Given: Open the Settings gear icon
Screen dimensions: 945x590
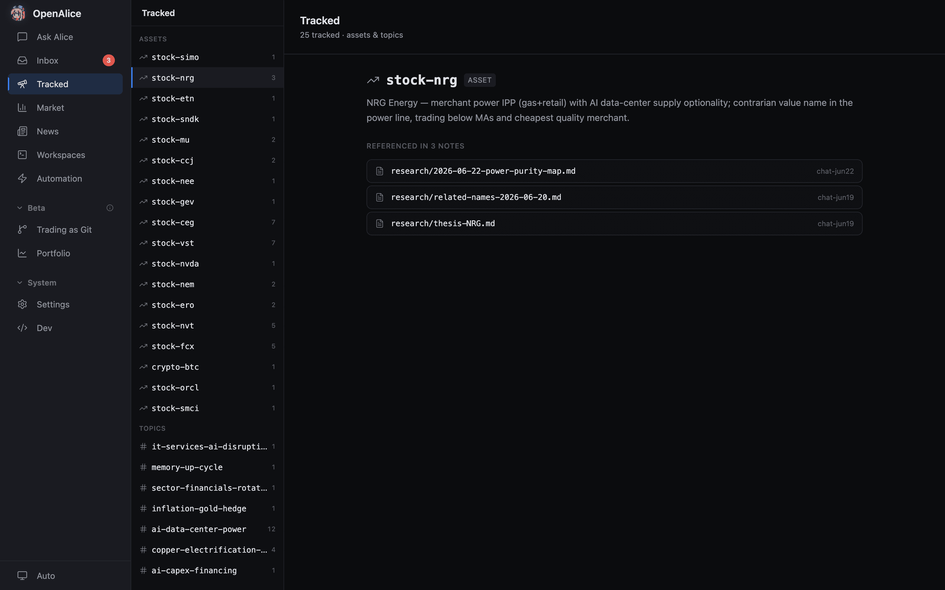Looking at the screenshot, I should coord(22,305).
